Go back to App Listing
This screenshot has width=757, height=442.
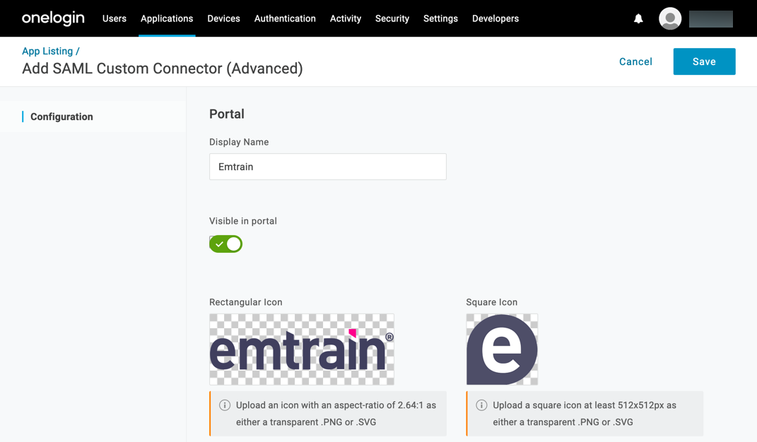coord(47,51)
